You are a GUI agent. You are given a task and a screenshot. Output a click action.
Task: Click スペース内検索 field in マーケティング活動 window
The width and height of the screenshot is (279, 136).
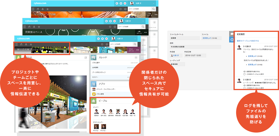tap(139, 9)
